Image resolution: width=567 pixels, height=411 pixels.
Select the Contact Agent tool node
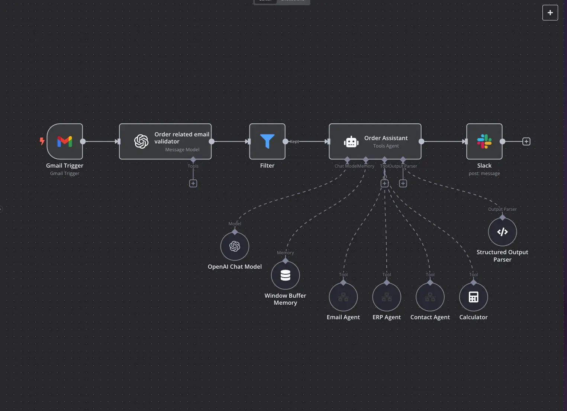(430, 297)
